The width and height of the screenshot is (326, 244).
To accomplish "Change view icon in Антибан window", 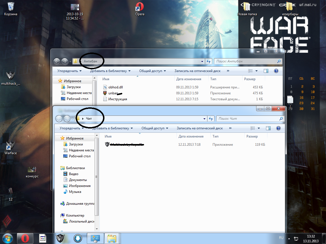I will click(x=250, y=71).
